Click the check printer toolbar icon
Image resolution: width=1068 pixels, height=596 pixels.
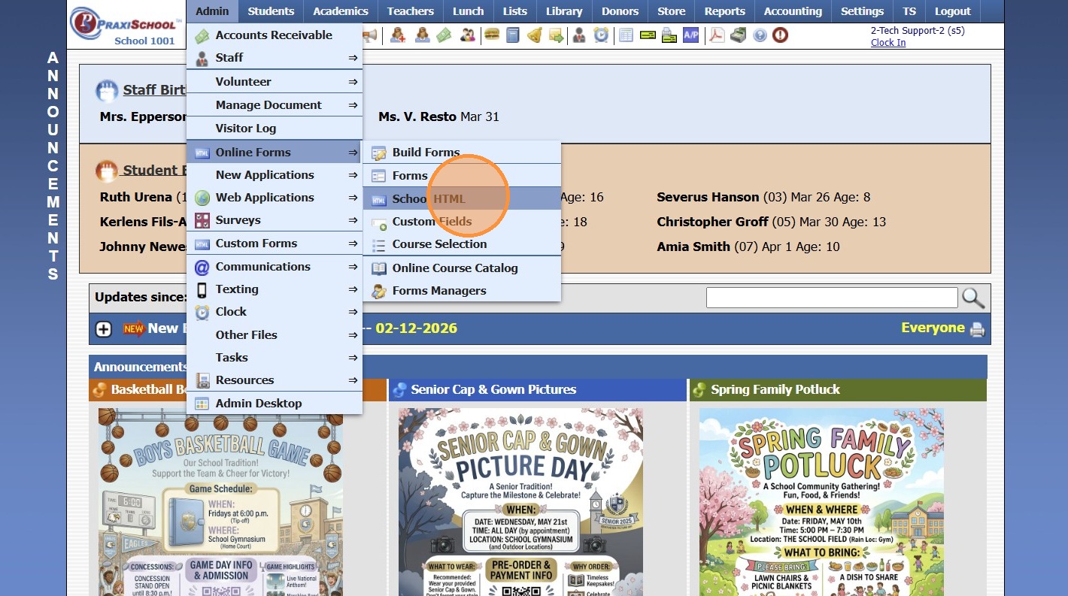(669, 35)
